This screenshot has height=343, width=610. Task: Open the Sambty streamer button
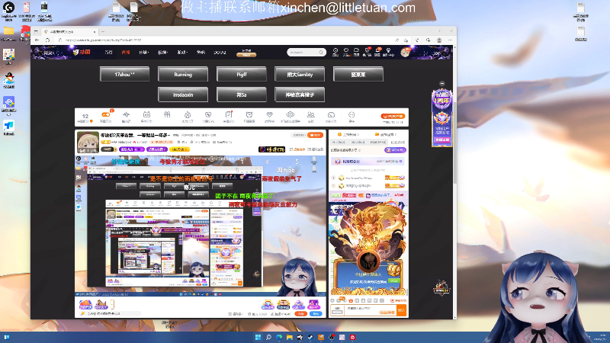(300, 74)
